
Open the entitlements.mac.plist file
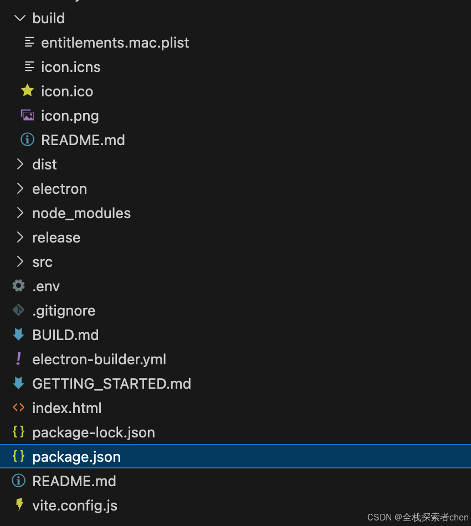[115, 42]
